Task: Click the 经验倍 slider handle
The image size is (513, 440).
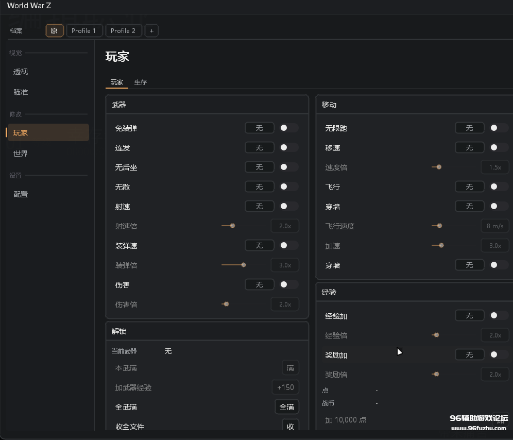Action: [x=436, y=335]
